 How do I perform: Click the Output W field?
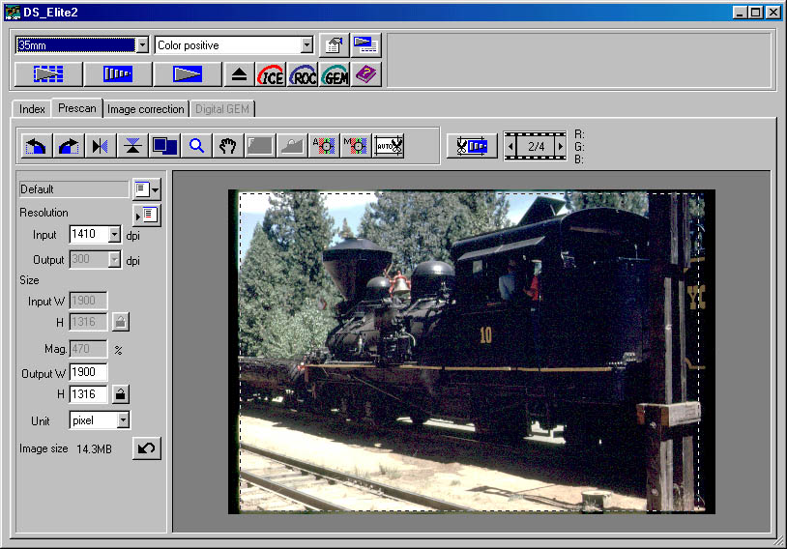point(88,372)
